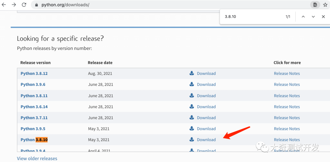Click the Looking for a specific release? heading
Screen dimensions: 330x162
point(60,39)
